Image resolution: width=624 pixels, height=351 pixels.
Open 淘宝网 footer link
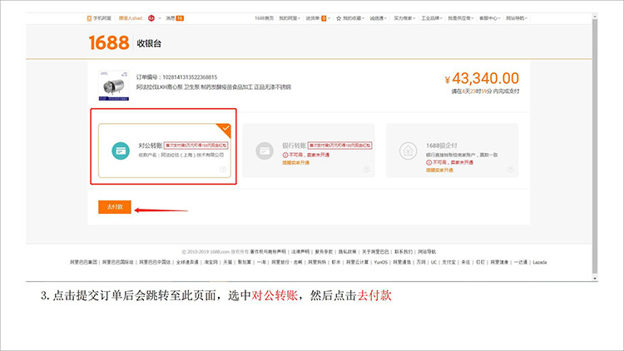click(x=211, y=262)
